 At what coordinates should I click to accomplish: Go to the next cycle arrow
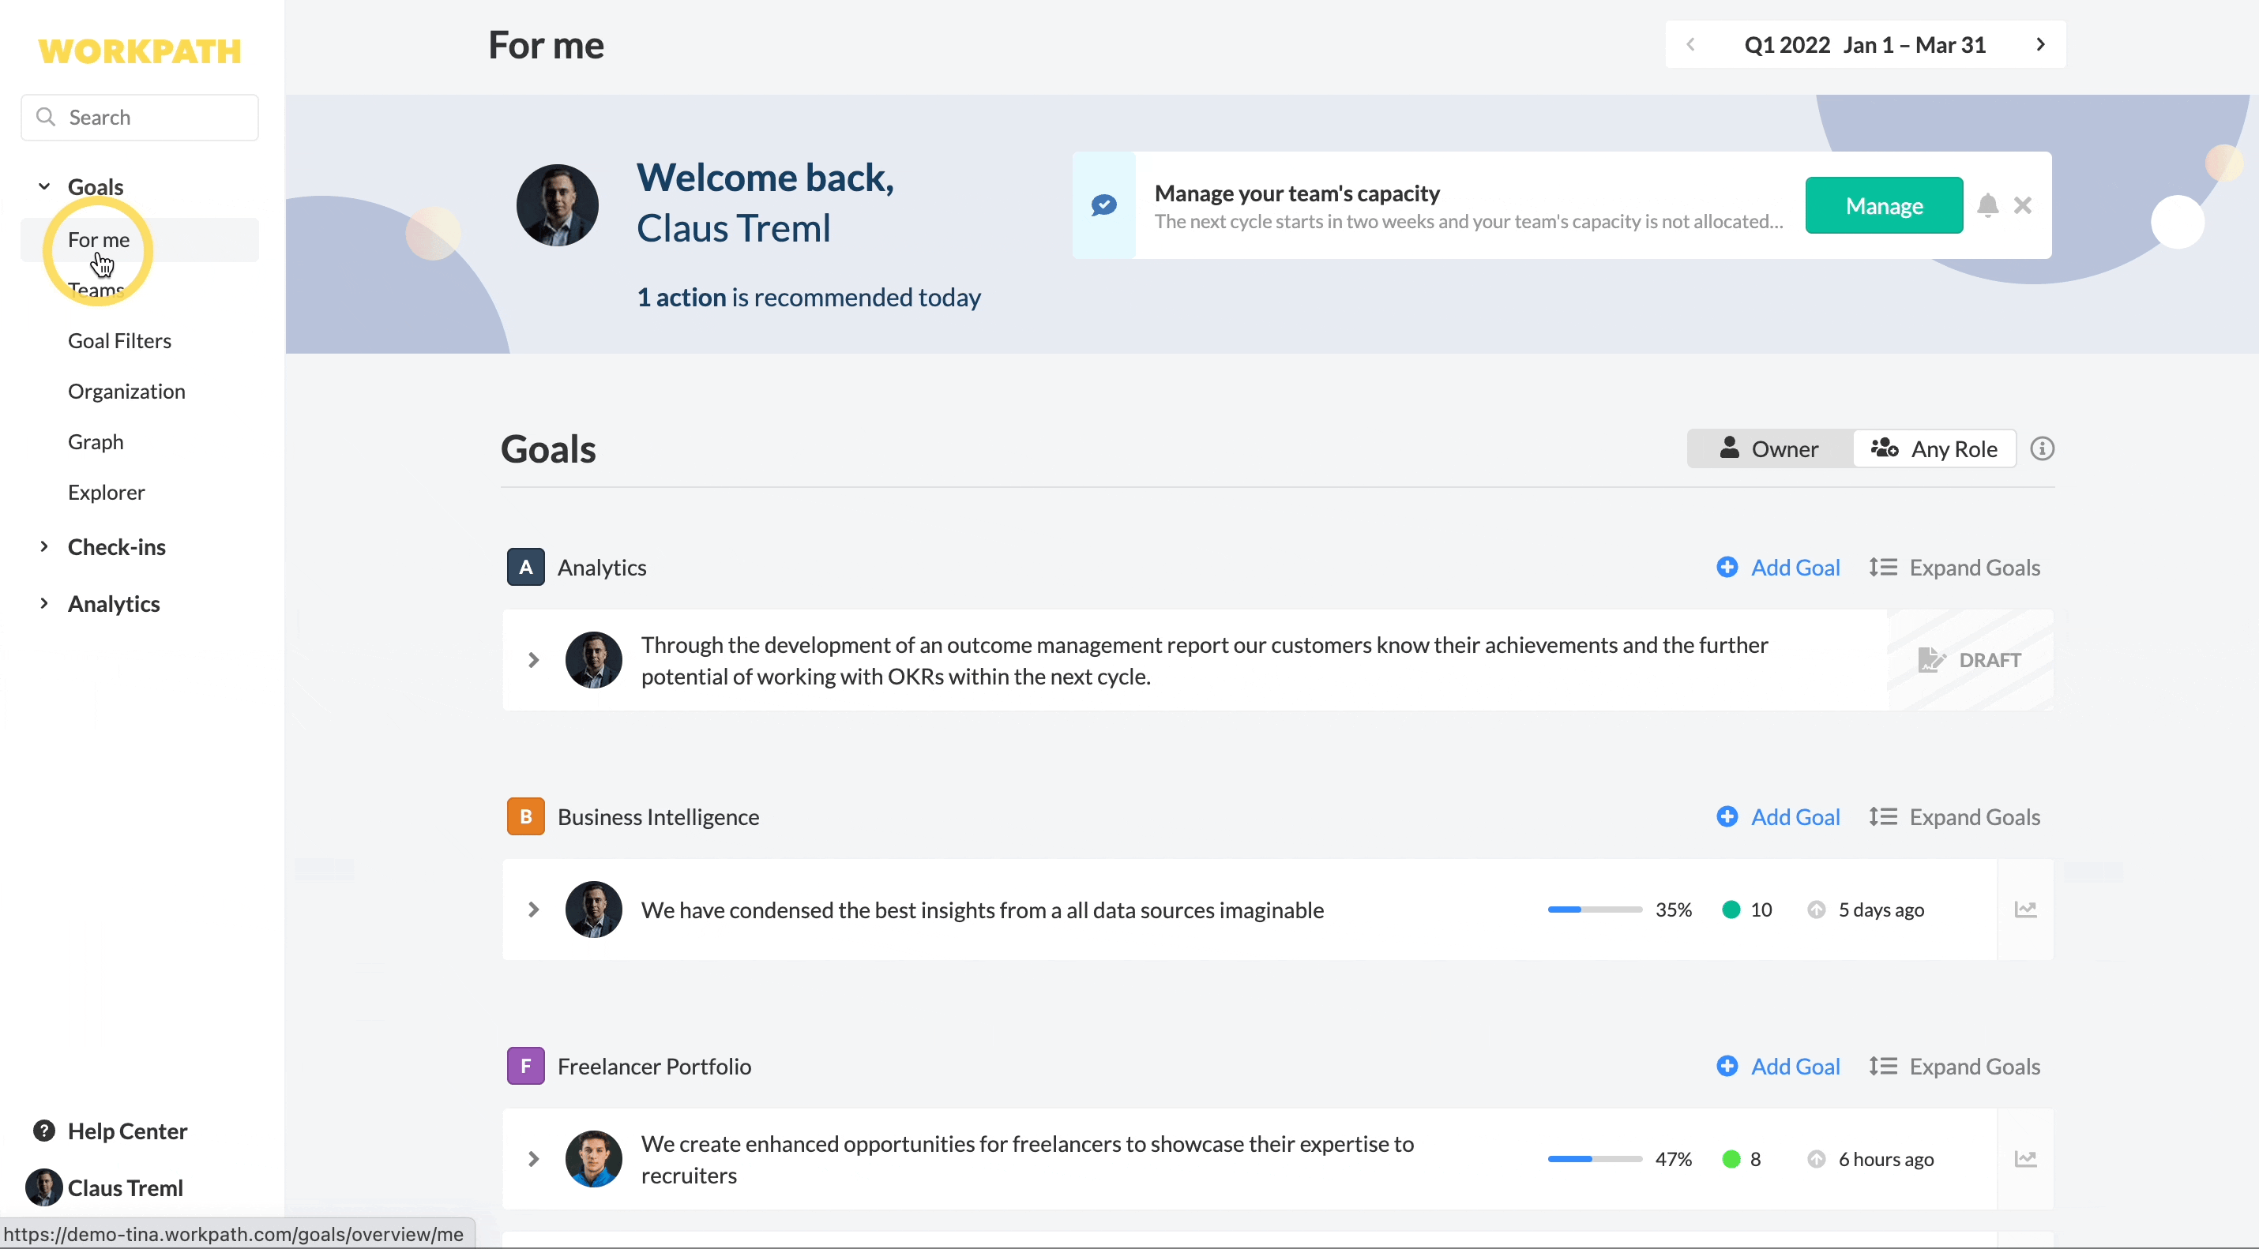tap(2041, 44)
